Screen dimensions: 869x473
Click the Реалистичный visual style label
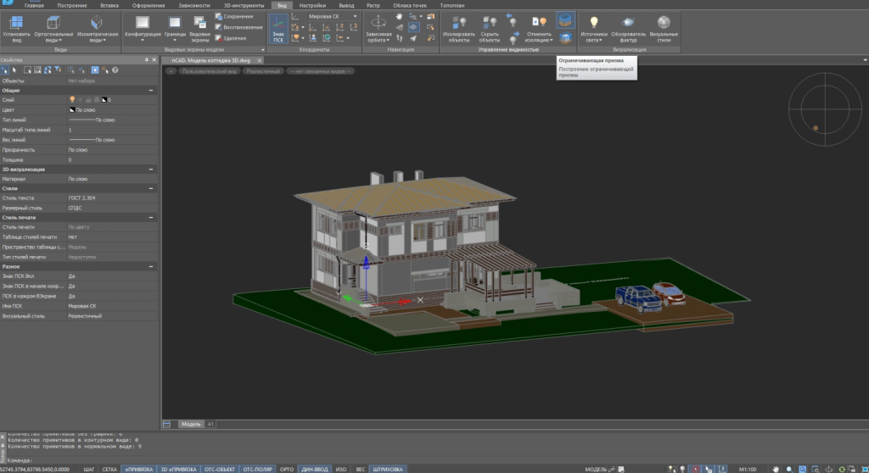click(x=263, y=71)
